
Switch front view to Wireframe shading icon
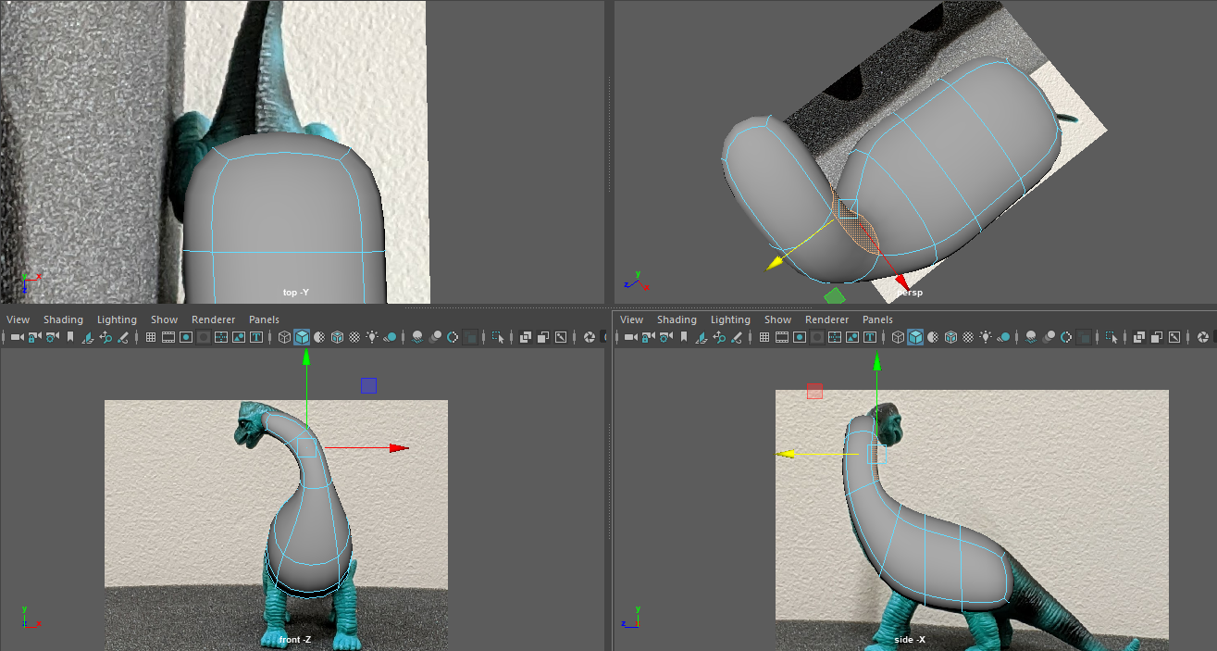coord(284,337)
